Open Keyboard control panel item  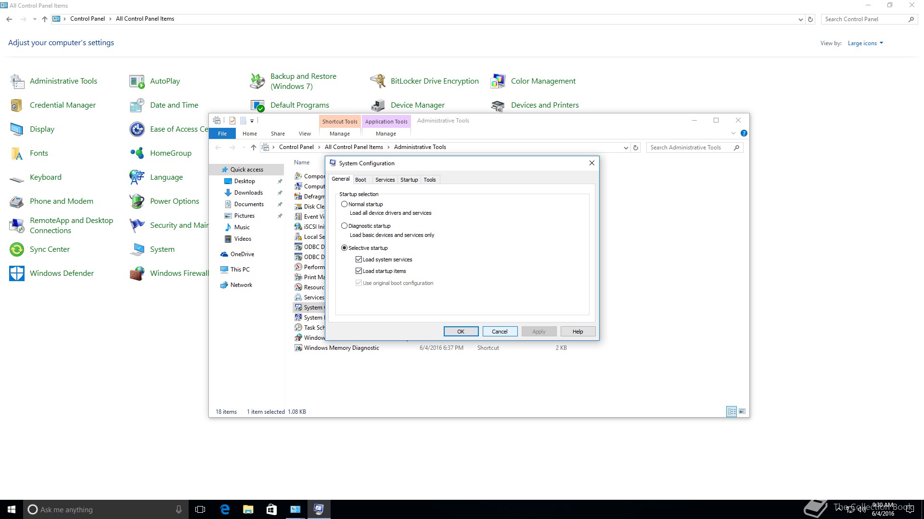36,177
